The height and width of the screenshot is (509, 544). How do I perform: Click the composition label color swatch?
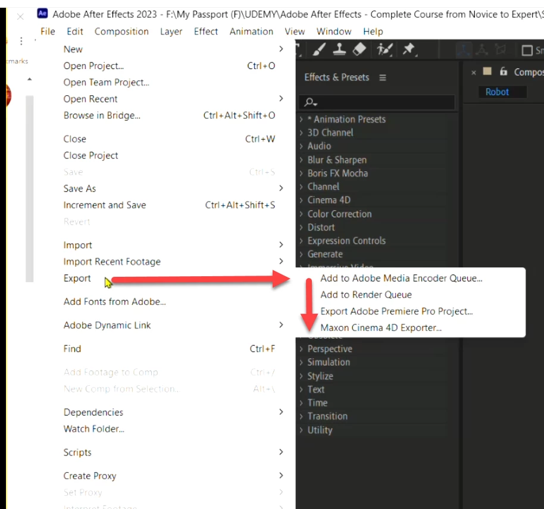pyautogui.click(x=487, y=71)
